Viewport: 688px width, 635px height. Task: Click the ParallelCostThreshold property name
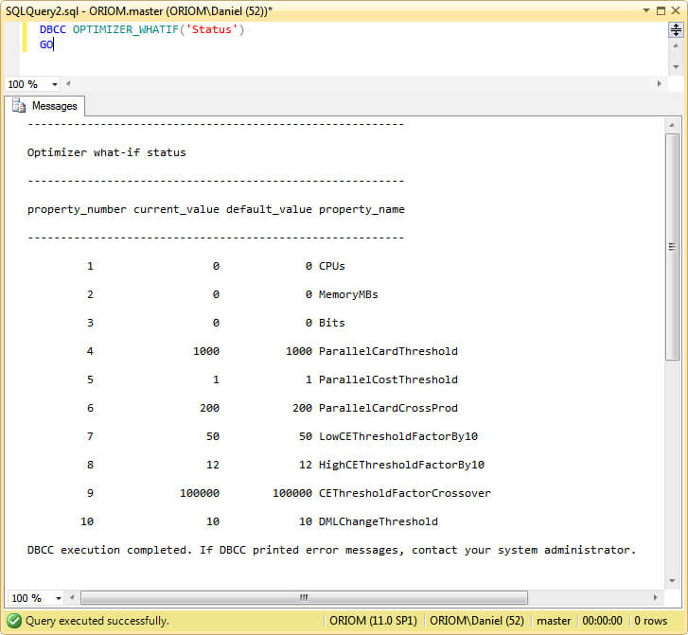388,379
